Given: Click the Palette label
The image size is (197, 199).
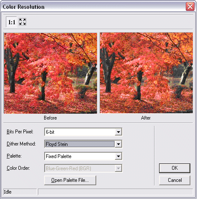Looking at the screenshot, I should tap(14, 156).
